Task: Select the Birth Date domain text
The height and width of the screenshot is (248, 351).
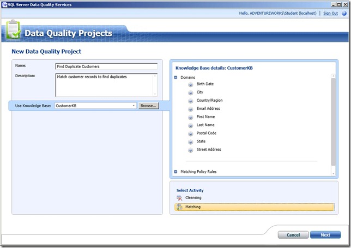Action: [x=205, y=84]
